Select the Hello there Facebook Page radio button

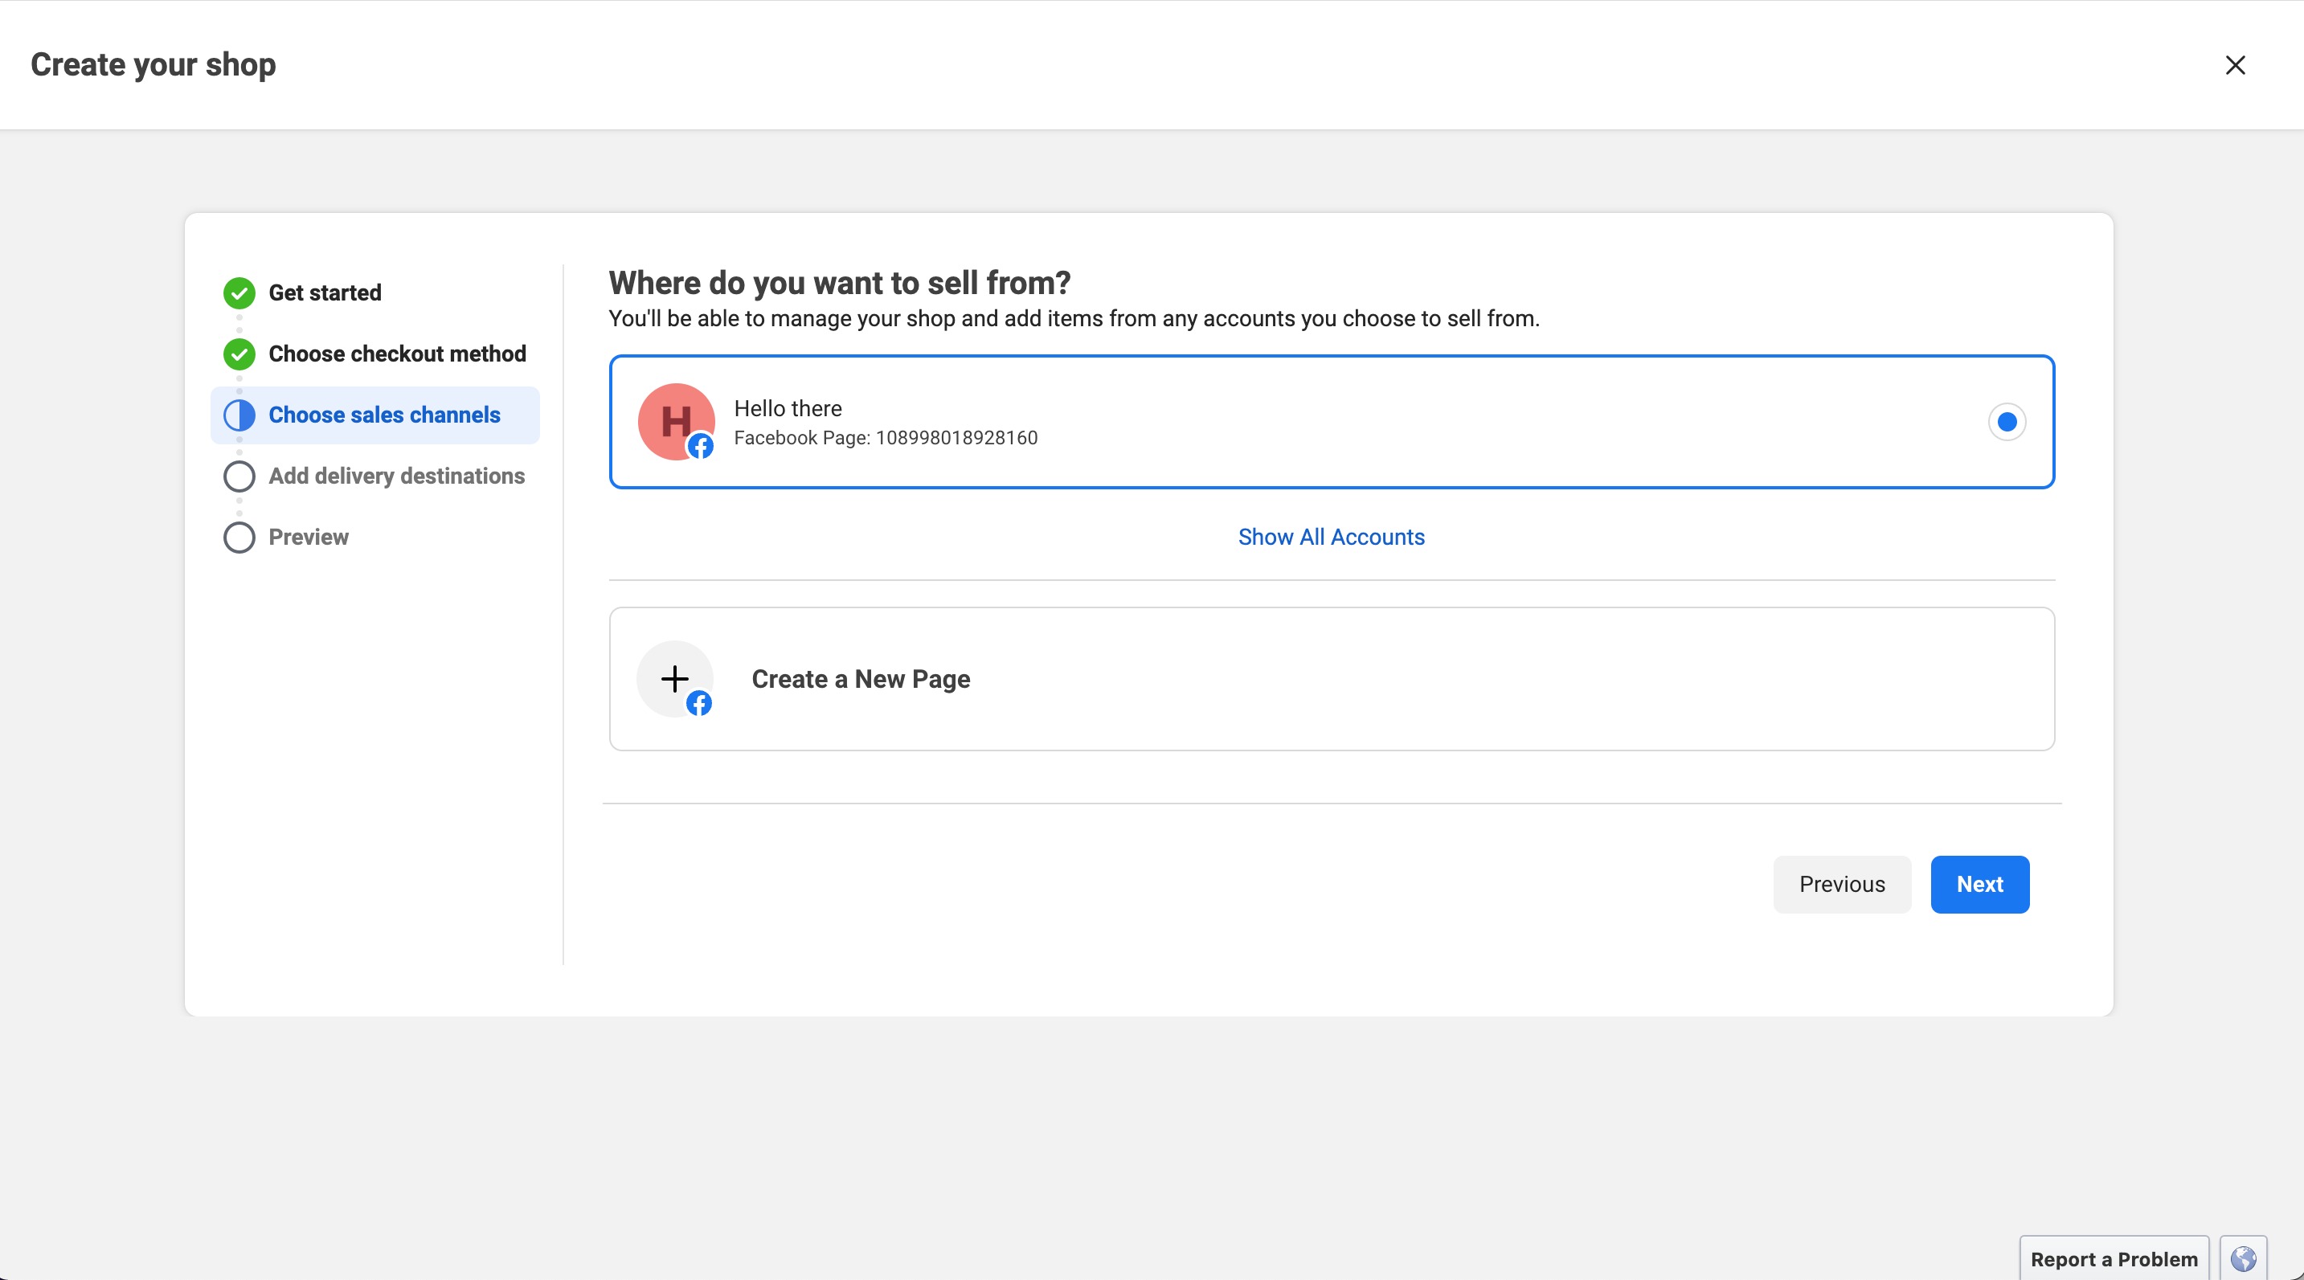click(2006, 421)
